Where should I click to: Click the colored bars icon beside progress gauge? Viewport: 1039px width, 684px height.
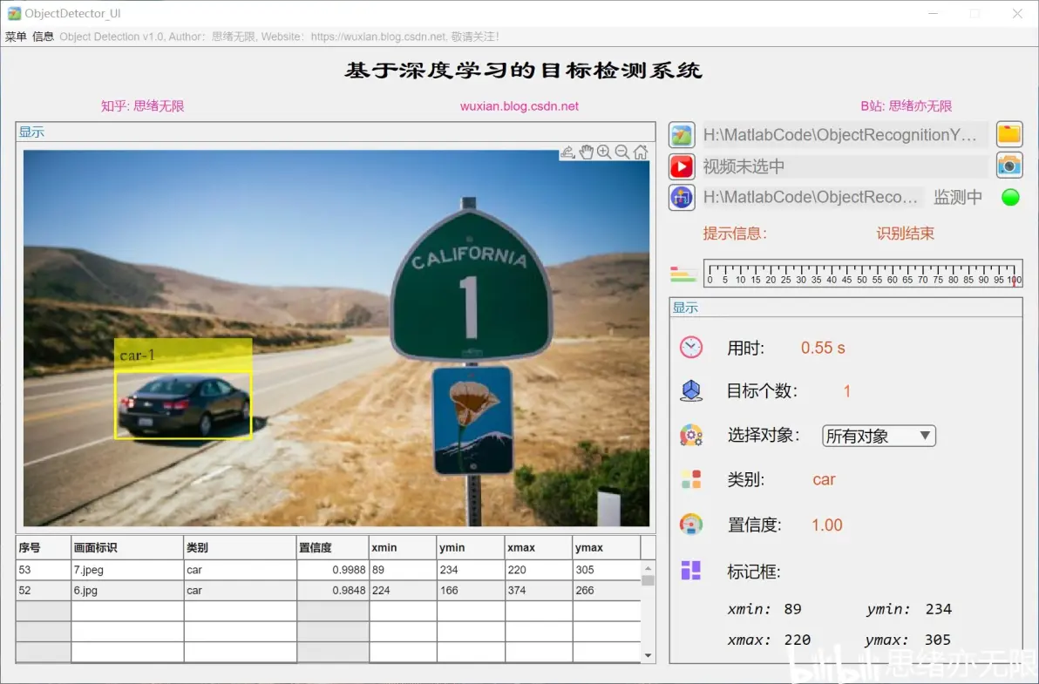683,274
